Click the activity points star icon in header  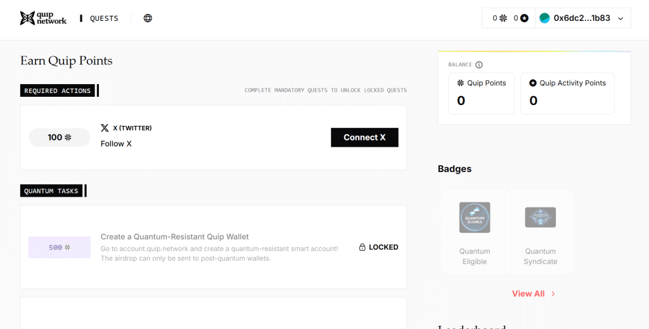tap(524, 18)
